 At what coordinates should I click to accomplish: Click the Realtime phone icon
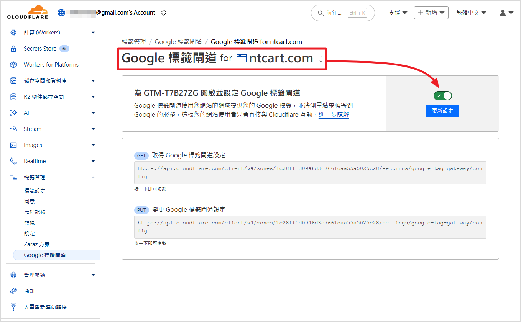(x=13, y=161)
